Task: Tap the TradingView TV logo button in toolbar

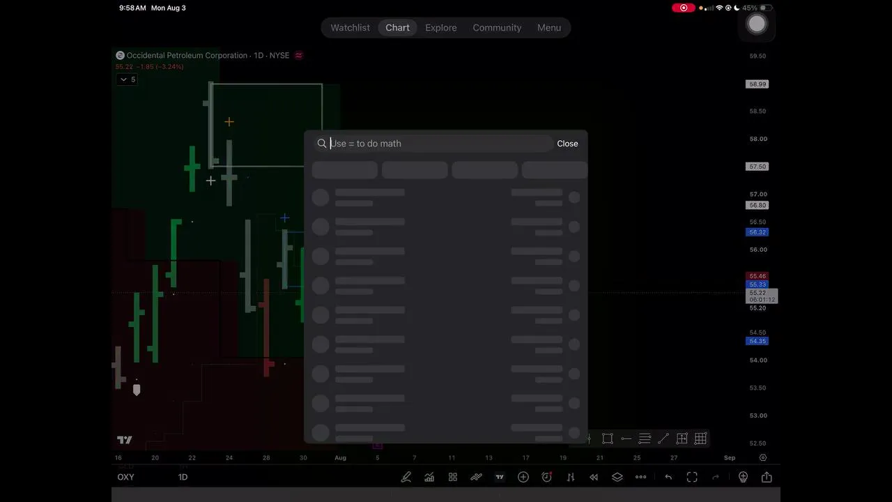Action: point(500,477)
